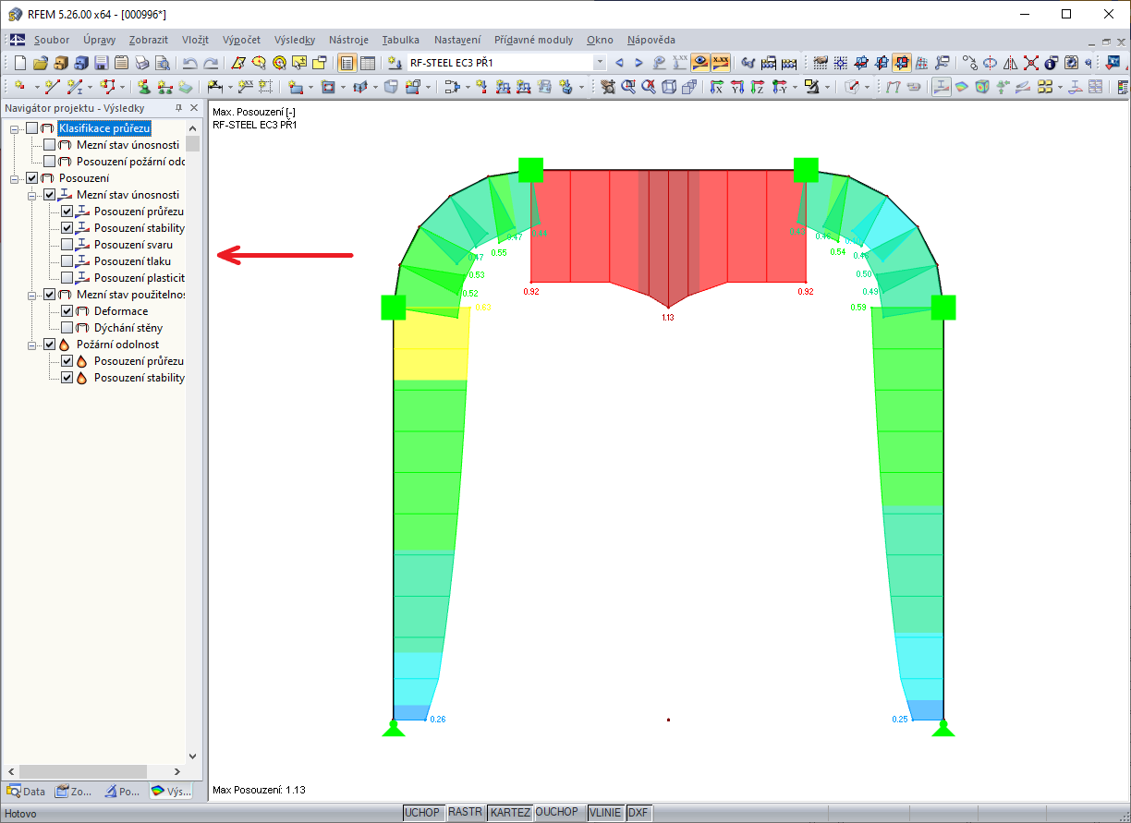
Task: Open the dropdown arrow beside the New member tool
Action: click(90, 87)
